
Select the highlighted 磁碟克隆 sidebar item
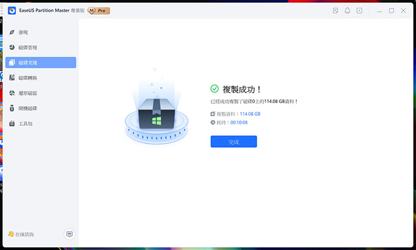click(40, 62)
